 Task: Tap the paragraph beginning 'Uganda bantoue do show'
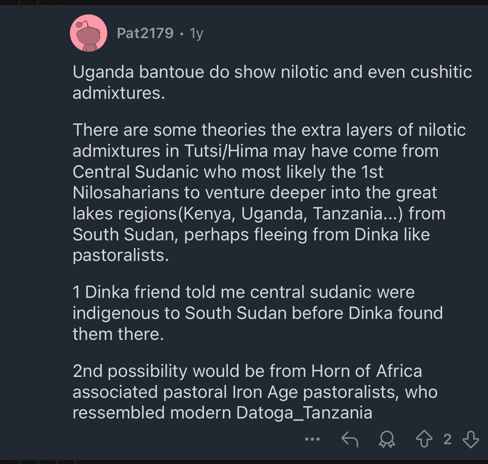point(272,82)
